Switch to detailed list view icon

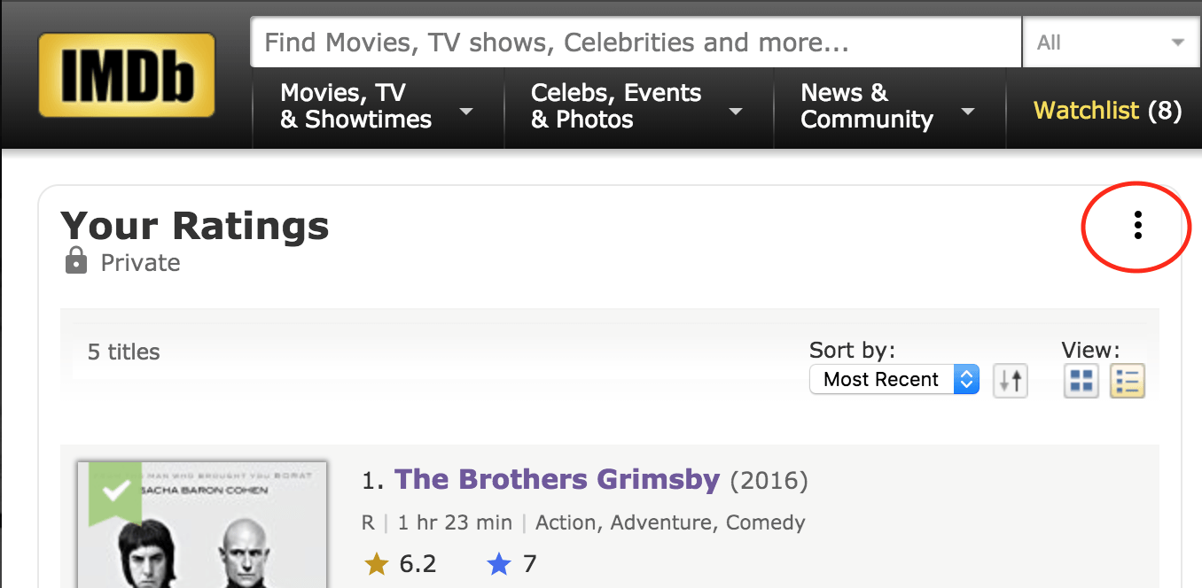coord(1128,381)
